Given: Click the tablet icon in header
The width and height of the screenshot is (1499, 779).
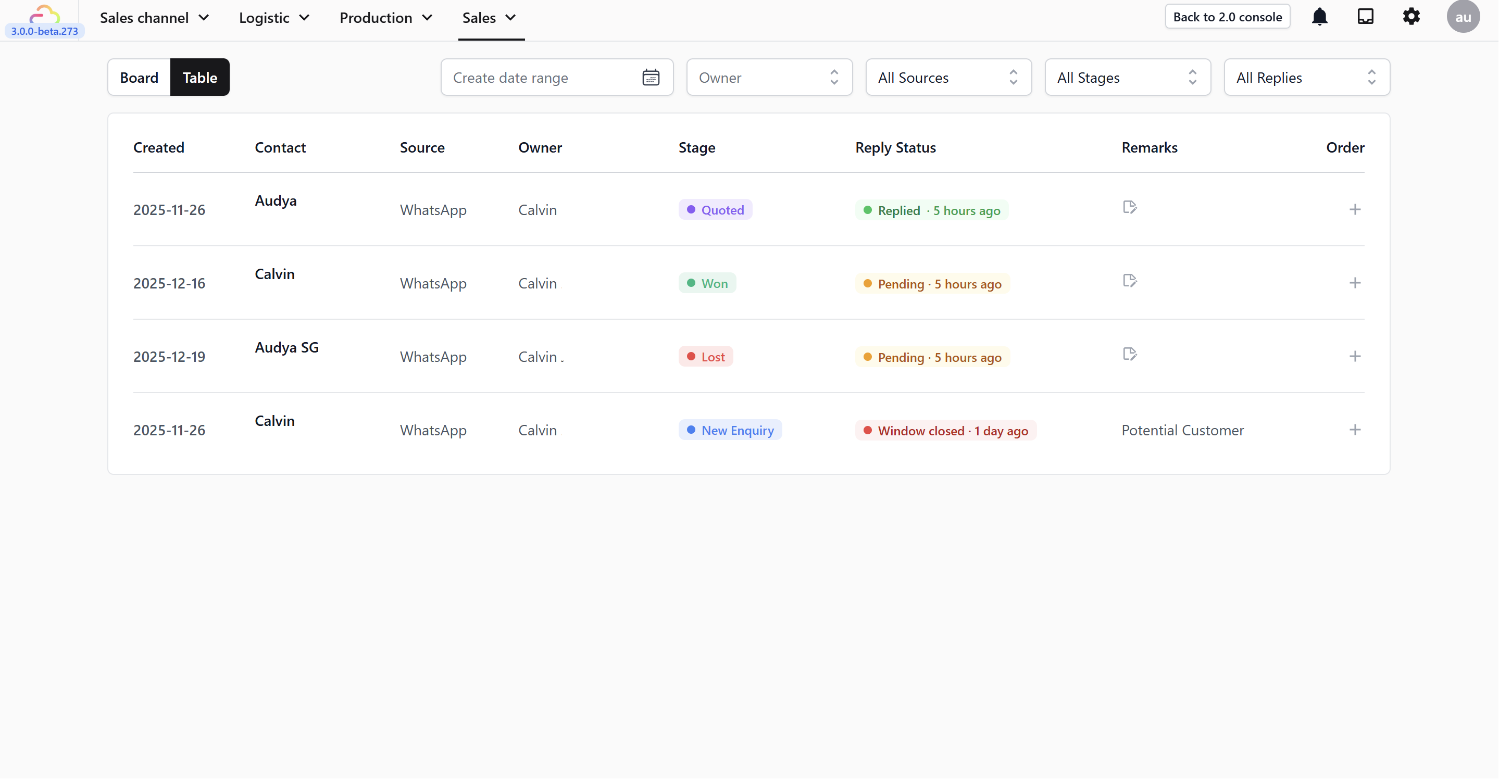Looking at the screenshot, I should click(x=1365, y=16).
